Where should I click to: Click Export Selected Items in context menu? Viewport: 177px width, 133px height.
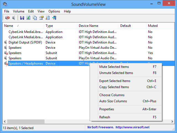point(114,81)
